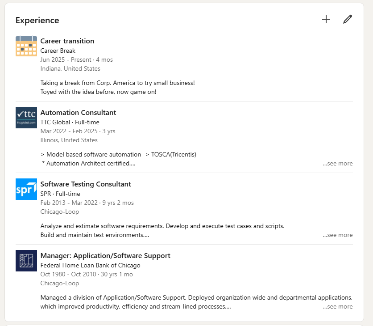Select Chicago-Loop location under SPR
This screenshot has height=326, width=373.
coord(60,212)
